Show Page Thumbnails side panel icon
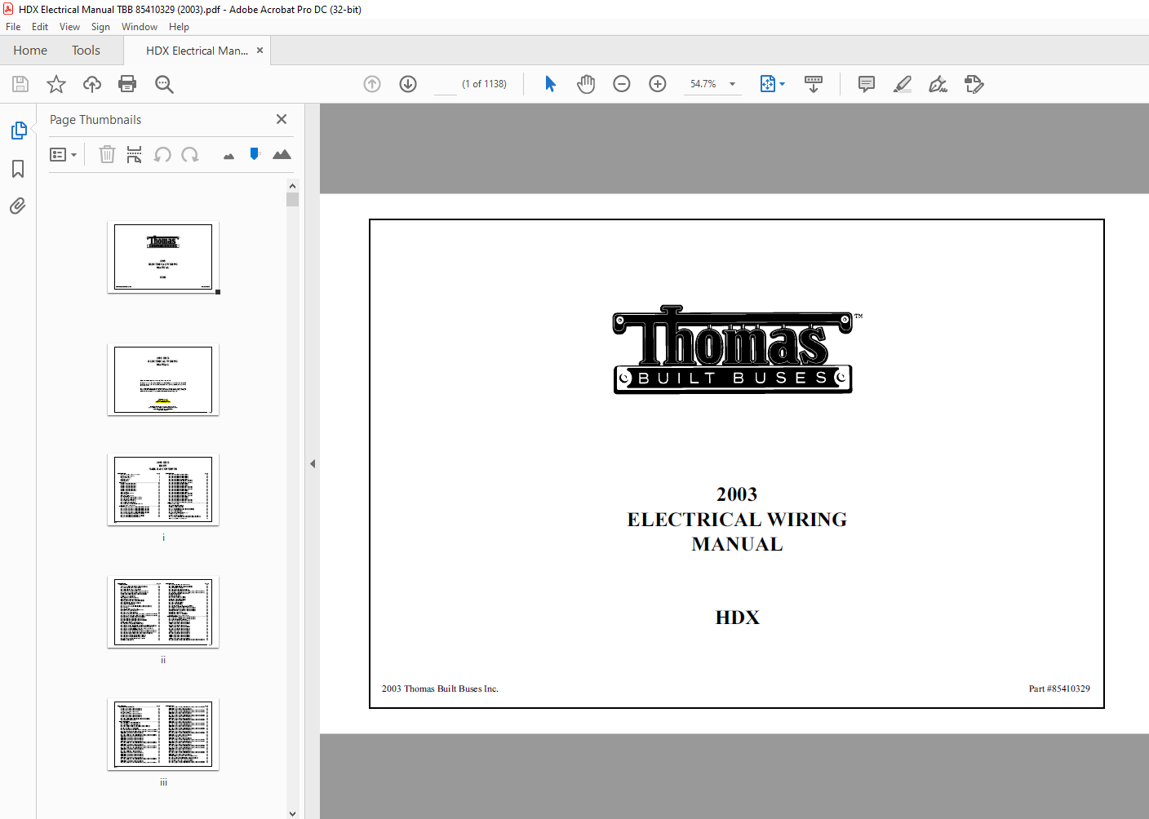Image resolution: width=1149 pixels, height=819 pixels. click(x=18, y=131)
